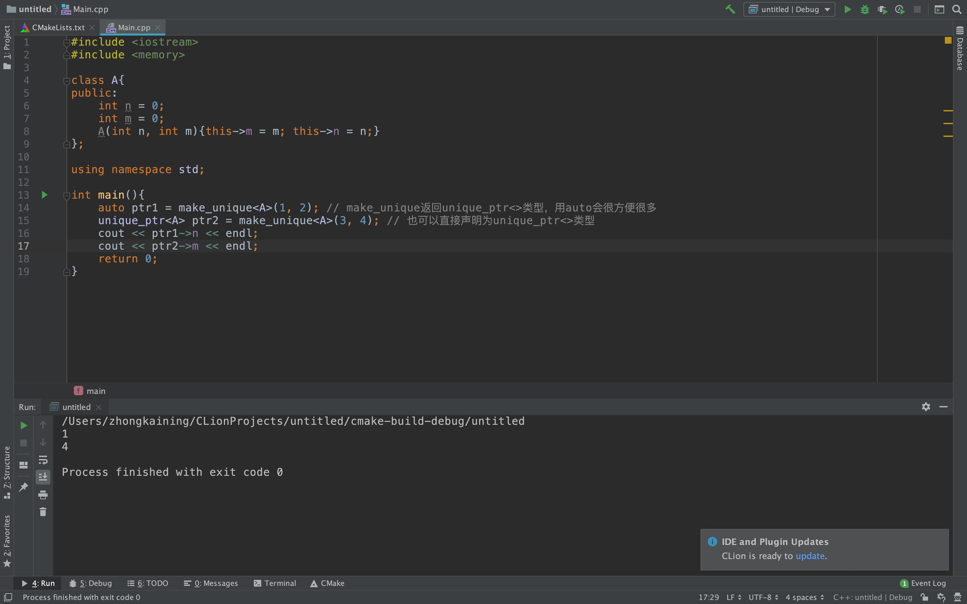Click the Profile run icon

[x=900, y=9]
